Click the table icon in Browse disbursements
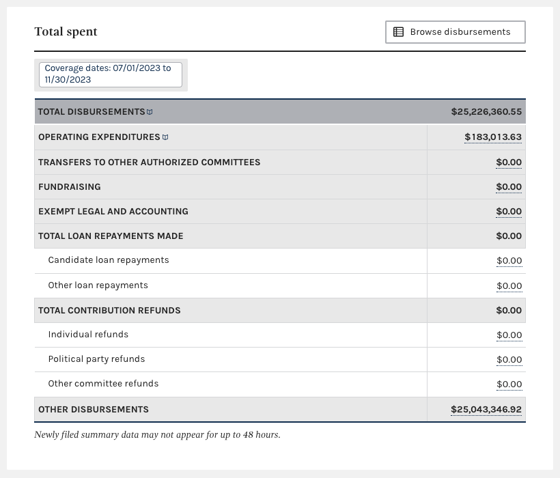The height and width of the screenshot is (478, 560). point(399,32)
